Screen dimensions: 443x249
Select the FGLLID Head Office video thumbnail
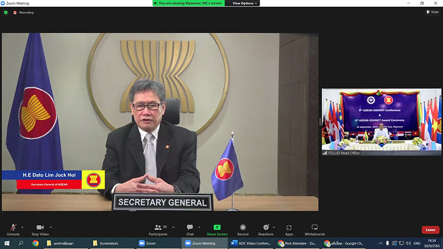click(x=382, y=122)
